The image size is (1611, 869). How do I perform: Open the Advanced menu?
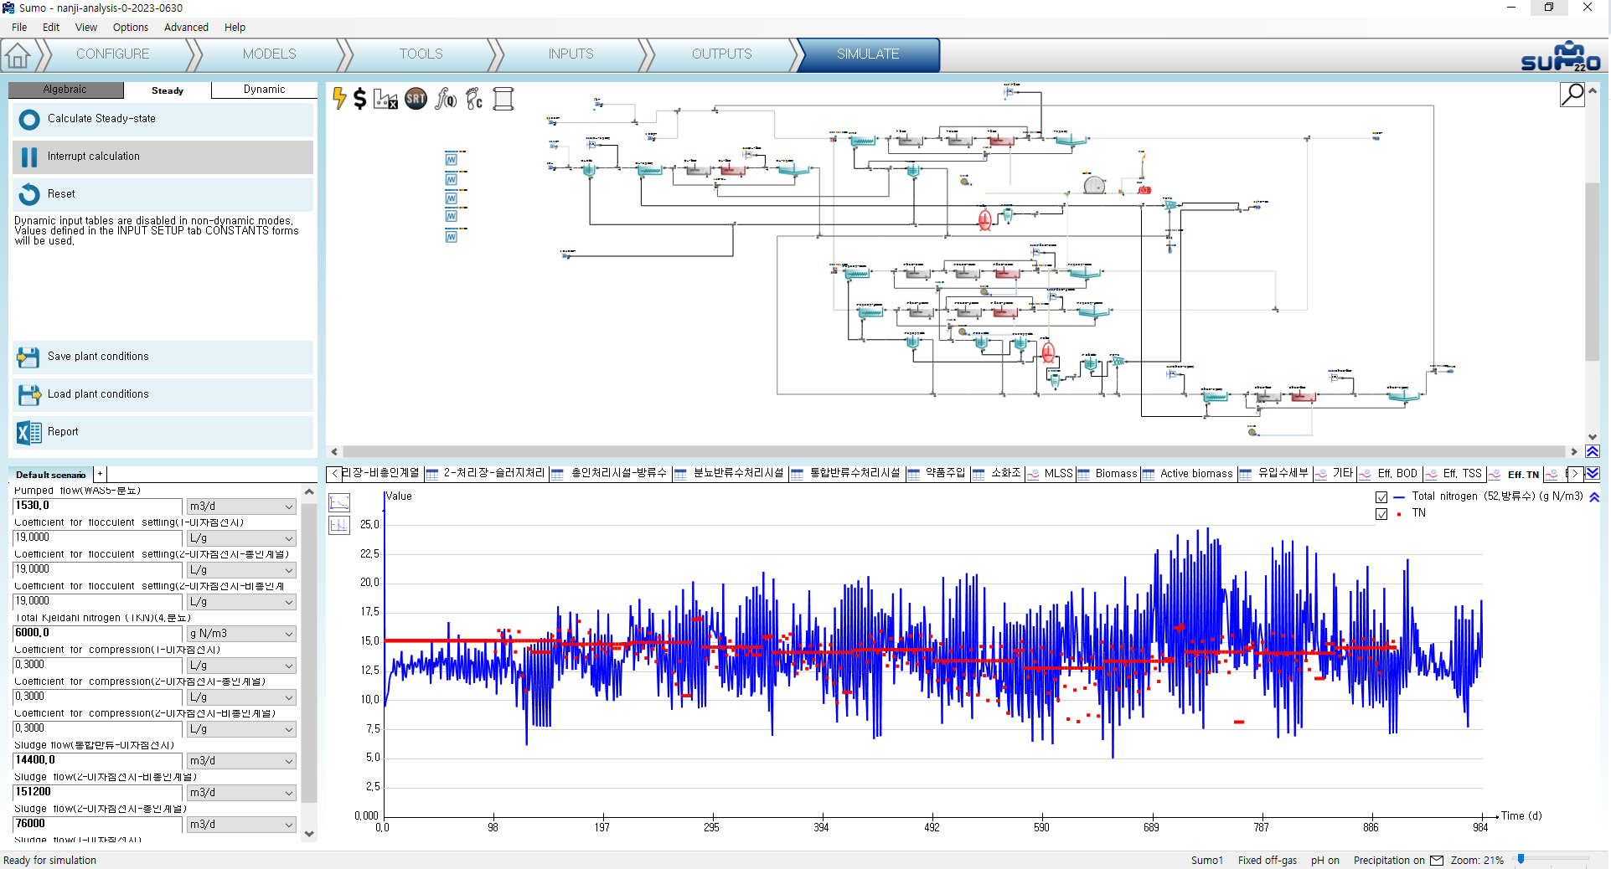[186, 28]
